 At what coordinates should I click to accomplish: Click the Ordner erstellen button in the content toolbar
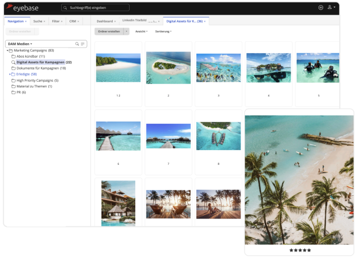click(108, 31)
